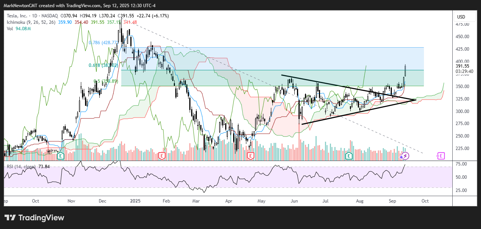The image size is (481, 229).
Task: Click the 425.00 price axis label
Action: pyautogui.click(x=463, y=49)
